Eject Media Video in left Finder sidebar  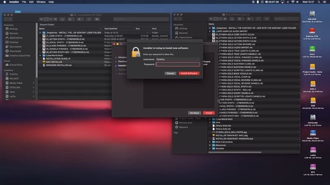point(34,83)
